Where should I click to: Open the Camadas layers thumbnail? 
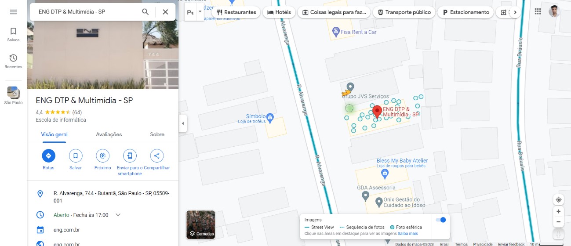[x=201, y=224]
